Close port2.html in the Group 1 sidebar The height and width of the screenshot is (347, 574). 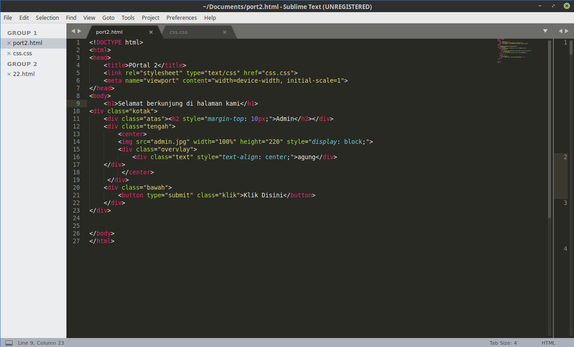pyautogui.click(x=9, y=43)
